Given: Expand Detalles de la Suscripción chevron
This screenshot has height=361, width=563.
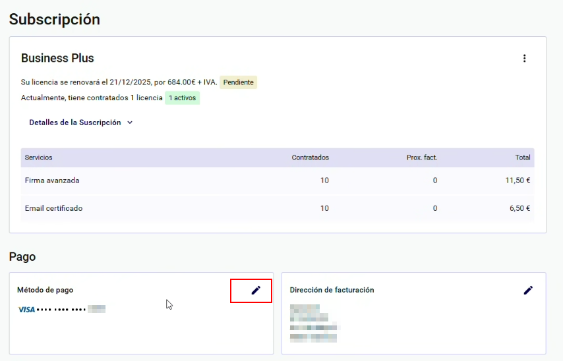Looking at the screenshot, I should 130,123.
